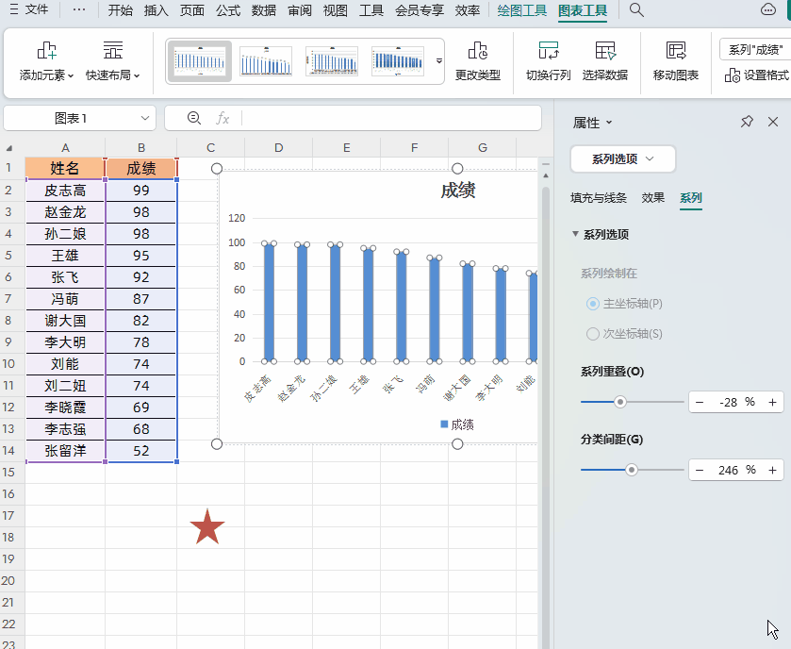
Task: Click the cloud sync icon
Action: tap(767, 9)
